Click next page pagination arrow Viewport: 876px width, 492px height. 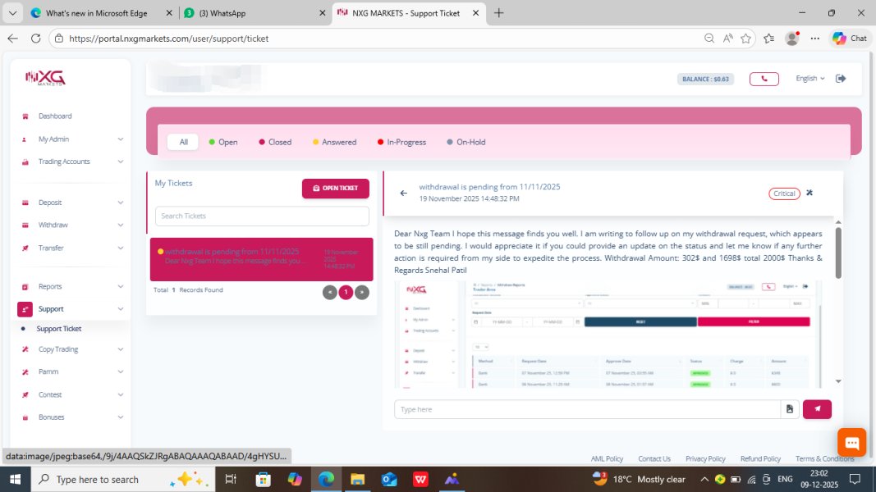pos(362,292)
